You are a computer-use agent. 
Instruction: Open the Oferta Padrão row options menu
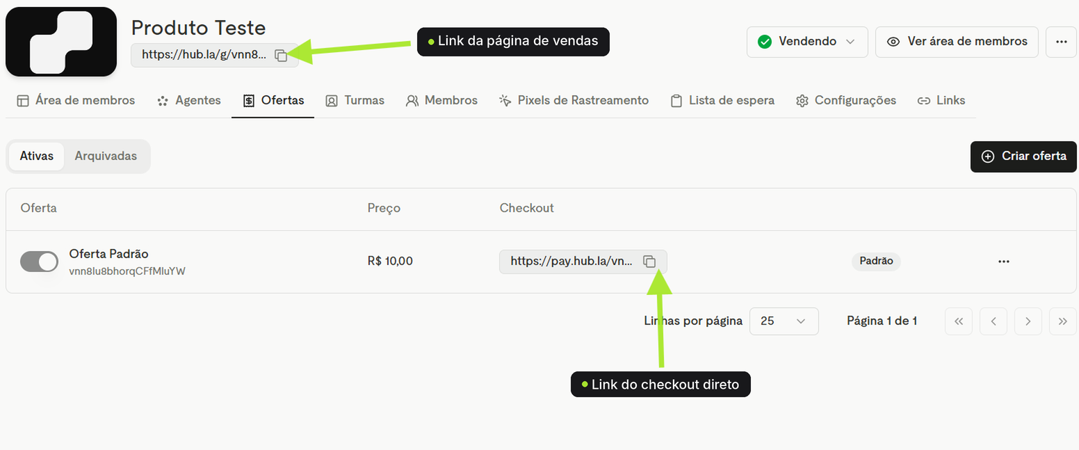click(x=1003, y=262)
